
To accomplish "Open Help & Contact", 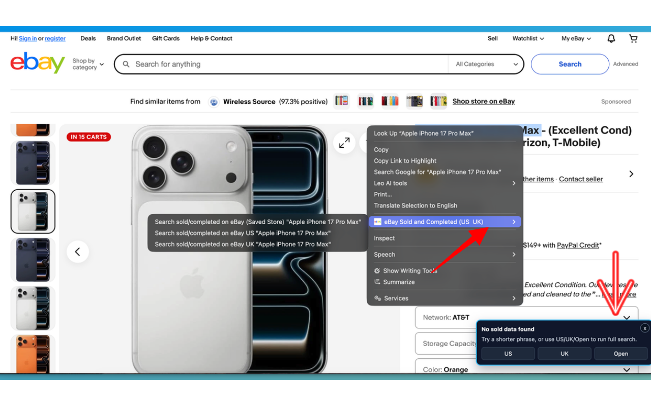I will pos(212,39).
